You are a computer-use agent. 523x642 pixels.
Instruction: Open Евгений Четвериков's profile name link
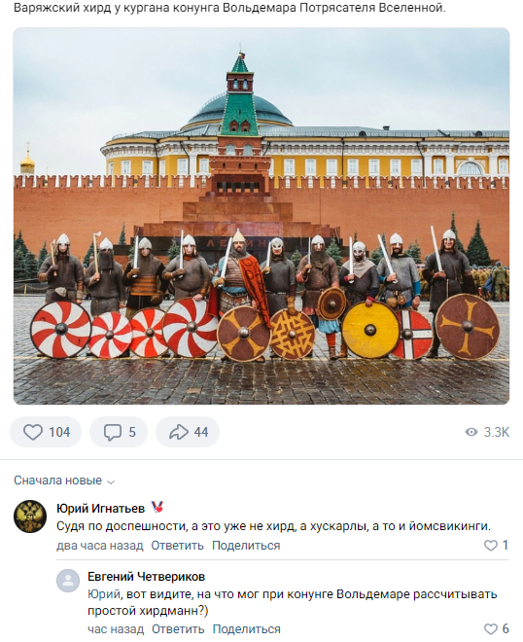tap(146, 577)
